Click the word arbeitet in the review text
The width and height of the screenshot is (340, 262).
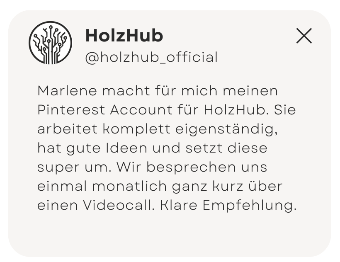(68, 129)
